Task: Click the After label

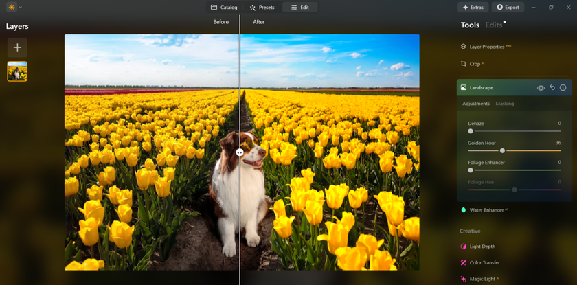Action: pos(259,22)
